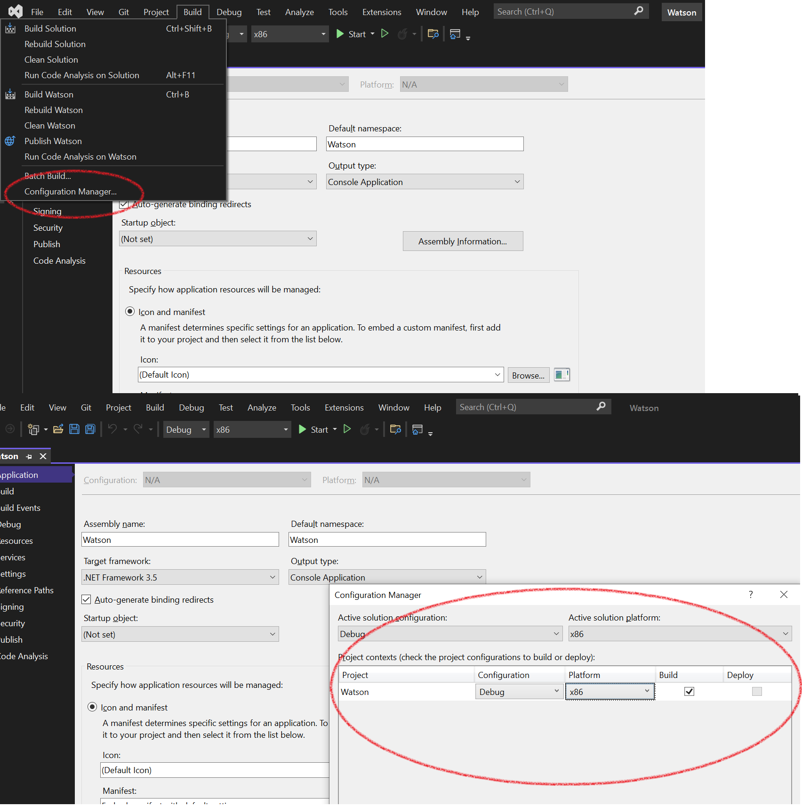802x807 pixels.
Task: Open the Active solution platform dropdown
Action: click(x=680, y=634)
